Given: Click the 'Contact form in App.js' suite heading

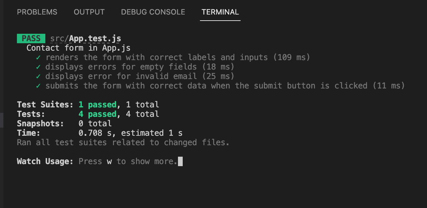Looking at the screenshot, I should pos(78,48).
